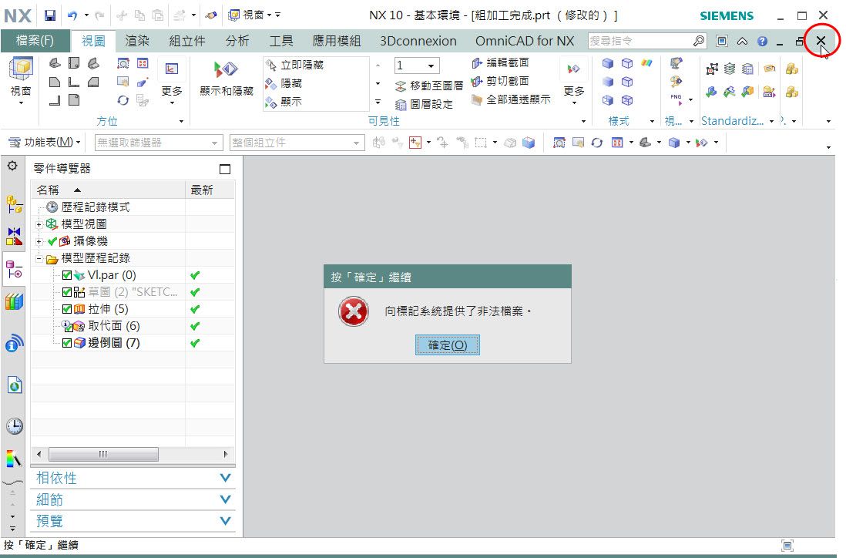846x558 pixels.
Task: Open the layer number dropdown
Action: (431, 66)
